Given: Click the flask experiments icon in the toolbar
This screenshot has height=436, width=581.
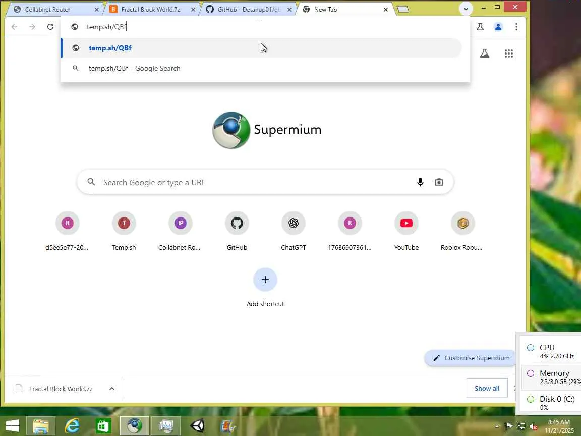Looking at the screenshot, I should [x=480, y=27].
